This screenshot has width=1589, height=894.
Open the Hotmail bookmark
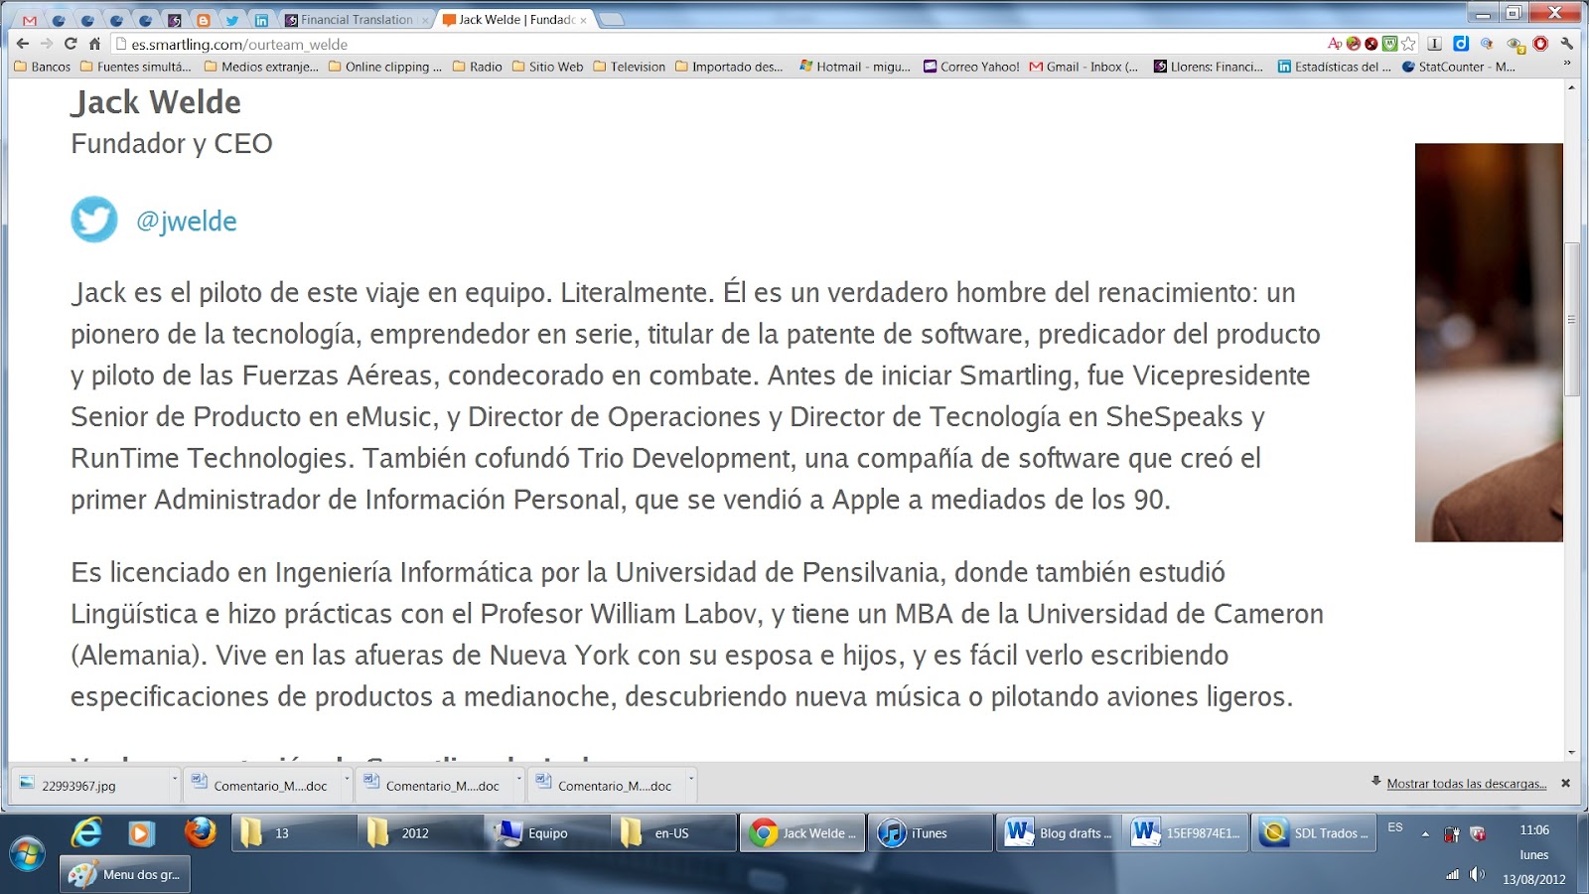[x=854, y=67]
